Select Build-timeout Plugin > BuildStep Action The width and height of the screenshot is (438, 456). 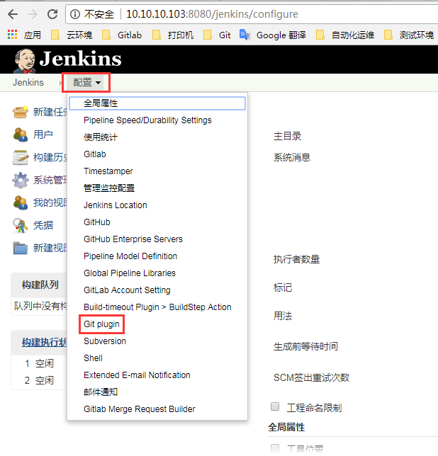pos(157,307)
